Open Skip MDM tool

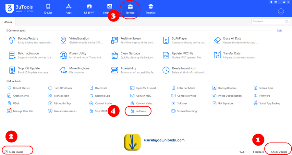(x=98, y=111)
